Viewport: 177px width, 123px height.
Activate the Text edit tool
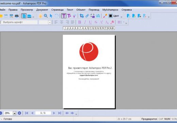pyautogui.click(x=64, y=16)
